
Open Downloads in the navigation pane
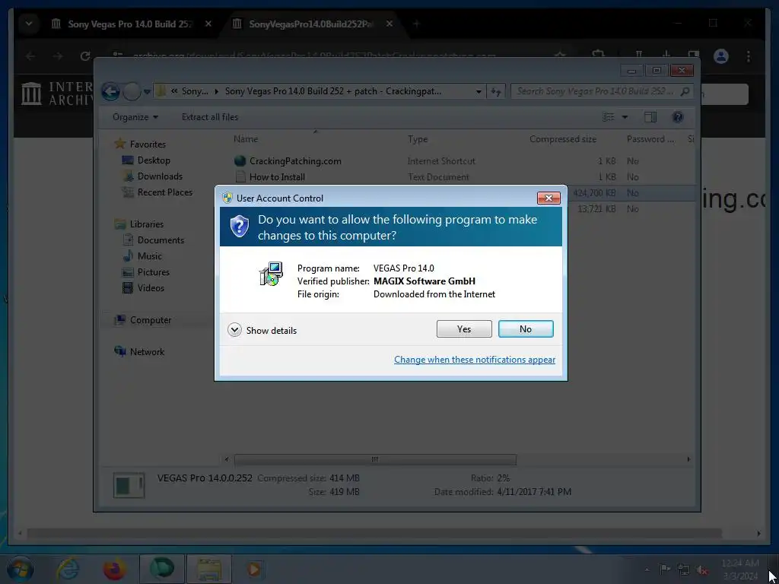point(160,176)
